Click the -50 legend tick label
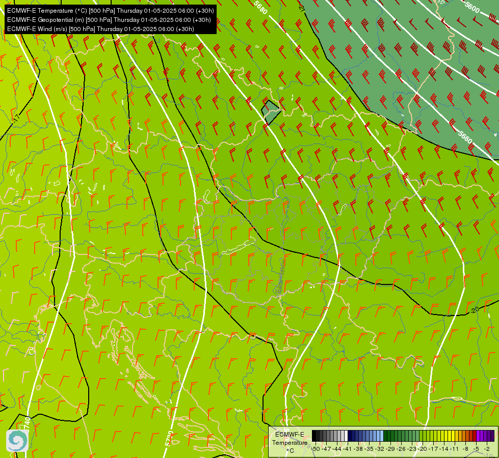Image resolution: width=499 pixels, height=458 pixels. [316, 449]
